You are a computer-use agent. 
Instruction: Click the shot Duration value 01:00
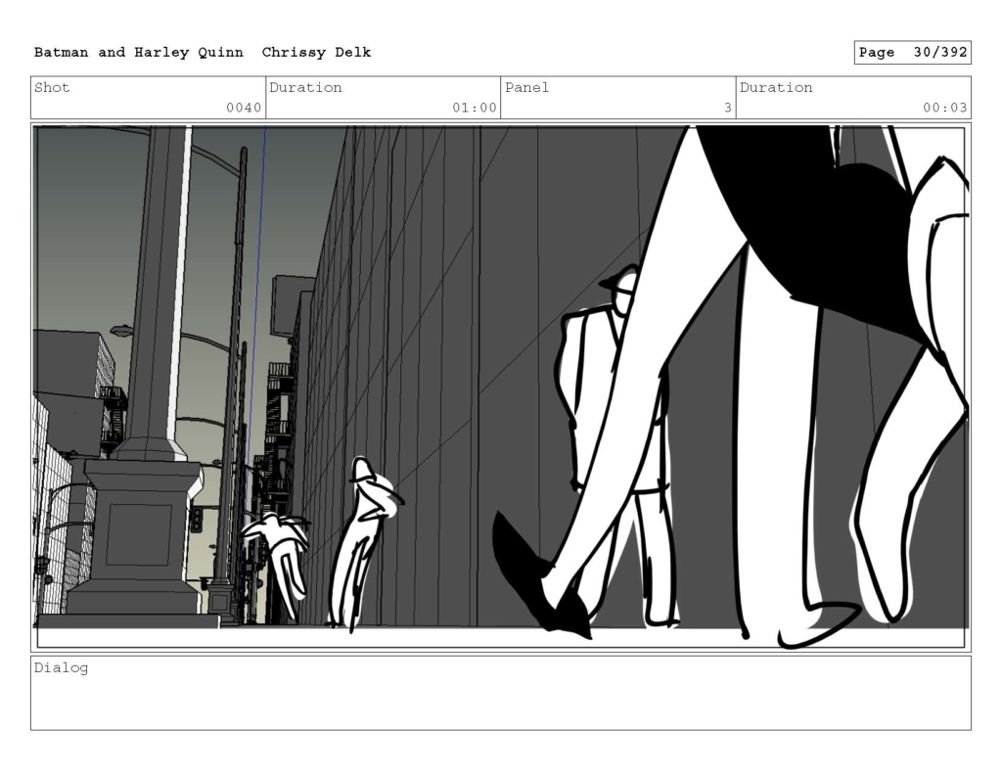coord(475,108)
